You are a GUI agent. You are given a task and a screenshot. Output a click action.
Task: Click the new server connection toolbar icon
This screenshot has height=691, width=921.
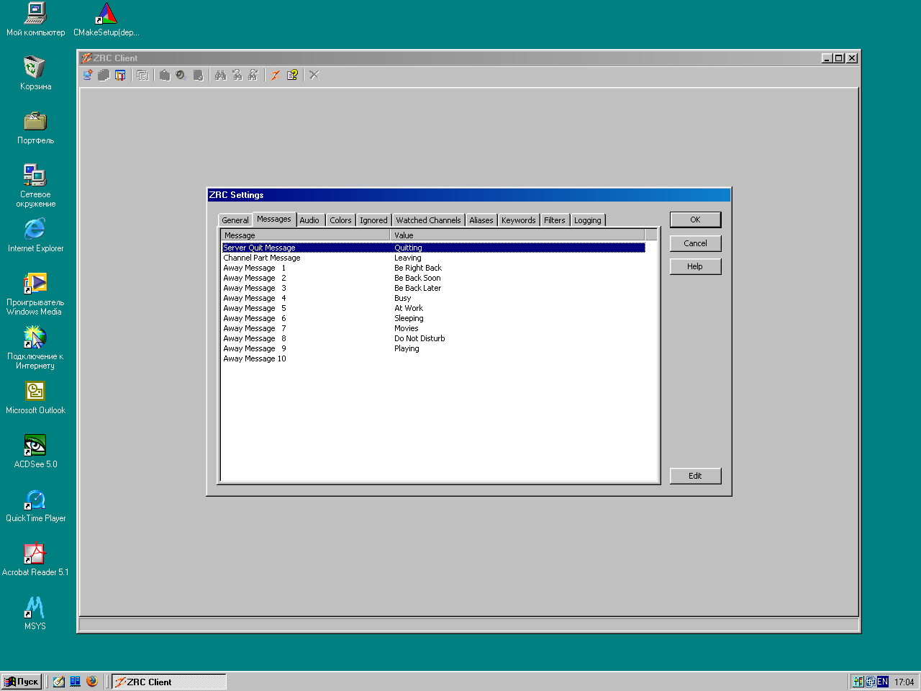tap(88, 75)
